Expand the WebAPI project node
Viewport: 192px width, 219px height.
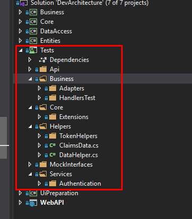[x=20, y=203]
